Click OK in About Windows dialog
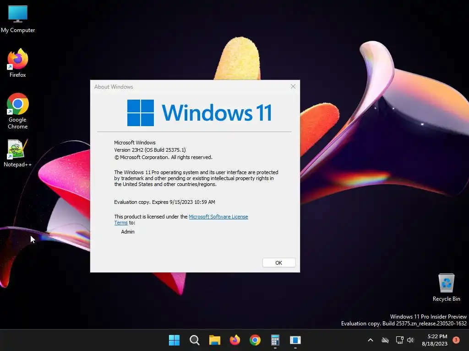The width and height of the screenshot is (469, 351). (x=279, y=263)
